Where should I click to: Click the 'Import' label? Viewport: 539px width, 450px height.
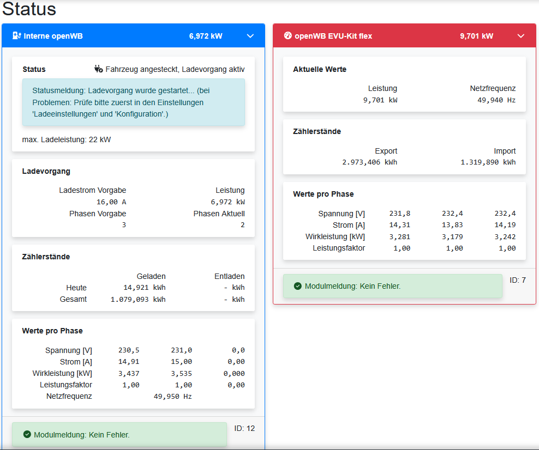505,151
